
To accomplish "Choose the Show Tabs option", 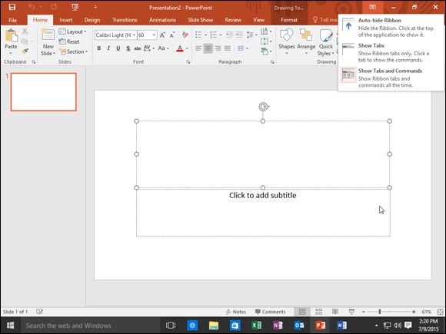I will tap(391, 52).
